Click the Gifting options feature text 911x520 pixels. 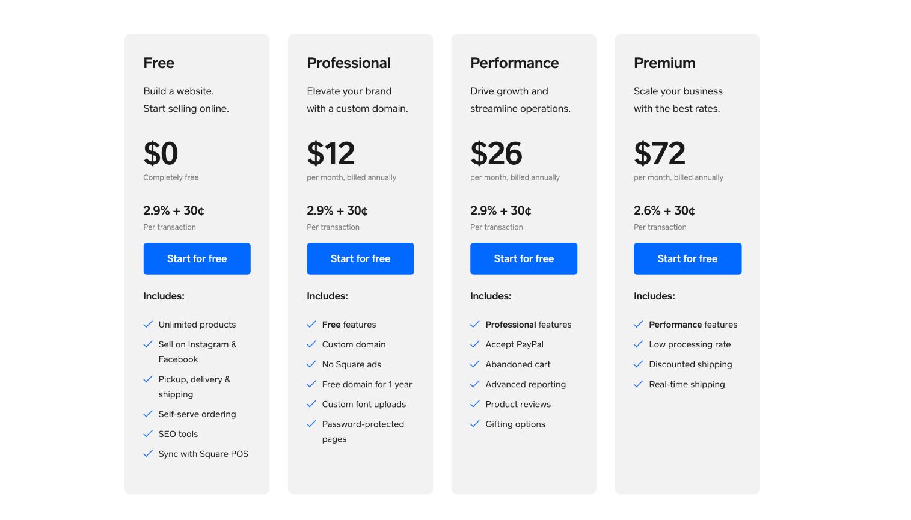[x=515, y=424]
